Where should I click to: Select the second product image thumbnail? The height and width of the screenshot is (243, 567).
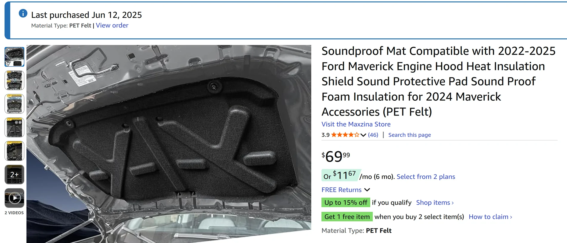[x=14, y=80]
